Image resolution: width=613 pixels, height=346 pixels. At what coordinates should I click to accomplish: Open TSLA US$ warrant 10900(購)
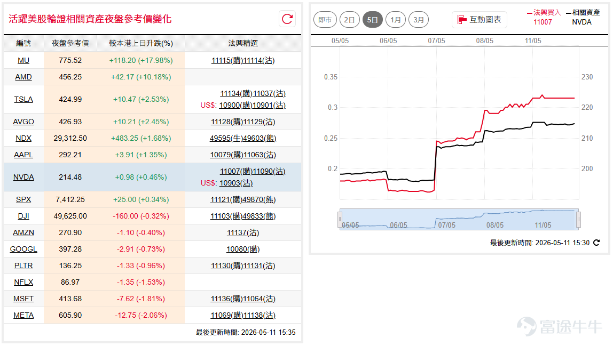tap(235, 106)
